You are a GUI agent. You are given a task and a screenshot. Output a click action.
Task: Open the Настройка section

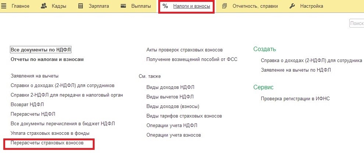(x=311, y=6)
